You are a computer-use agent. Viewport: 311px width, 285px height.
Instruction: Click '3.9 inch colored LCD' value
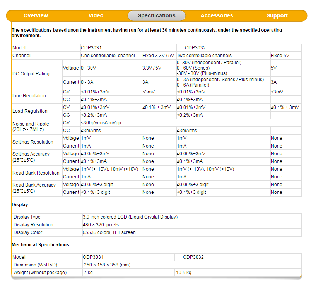pos(130,217)
